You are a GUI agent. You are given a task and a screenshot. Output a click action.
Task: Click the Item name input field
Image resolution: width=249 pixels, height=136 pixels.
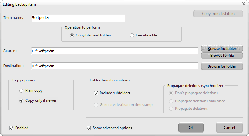pos(78,17)
